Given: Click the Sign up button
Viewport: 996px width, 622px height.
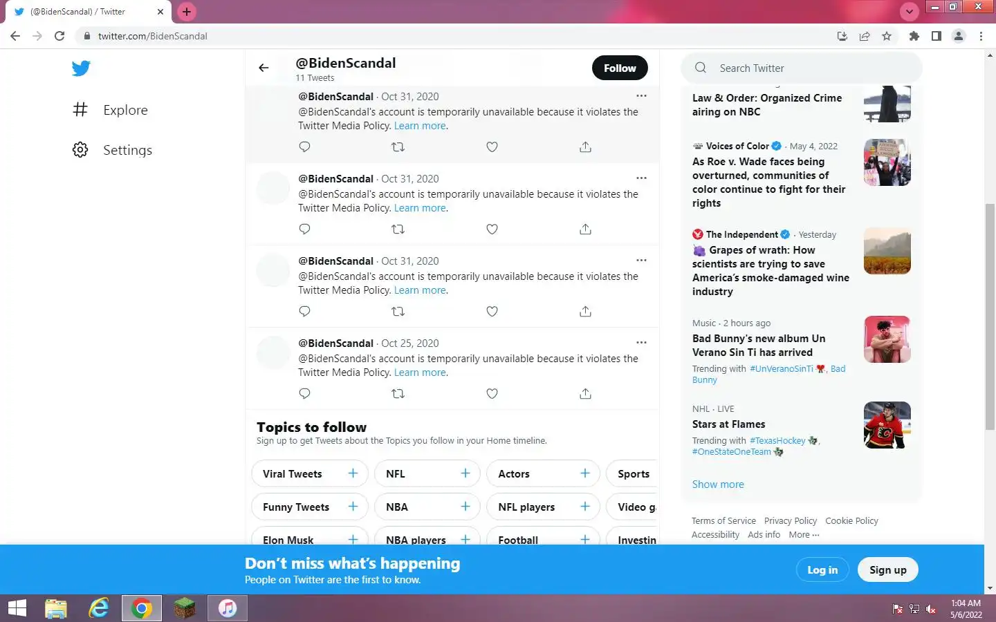Looking at the screenshot, I should pyautogui.click(x=887, y=570).
